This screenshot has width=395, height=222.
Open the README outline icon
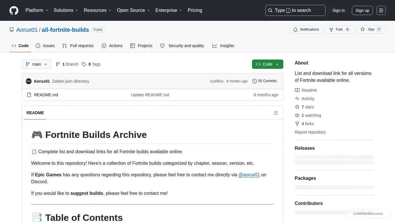click(x=276, y=113)
